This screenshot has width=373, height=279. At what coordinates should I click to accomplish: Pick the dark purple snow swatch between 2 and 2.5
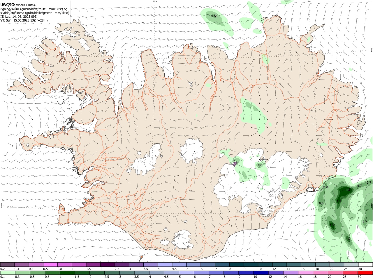pos(108,265)
